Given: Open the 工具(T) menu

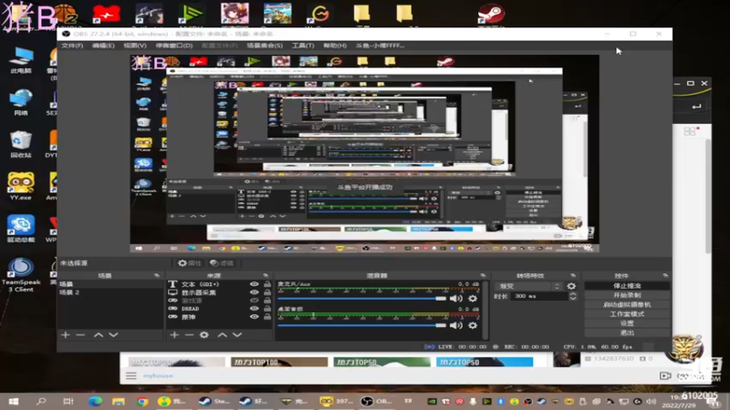Looking at the screenshot, I should coord(303,46).
